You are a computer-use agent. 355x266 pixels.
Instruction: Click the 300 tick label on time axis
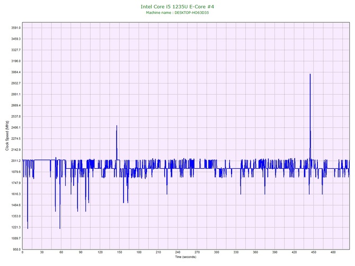pyautogui.click(x=217, y=252)
